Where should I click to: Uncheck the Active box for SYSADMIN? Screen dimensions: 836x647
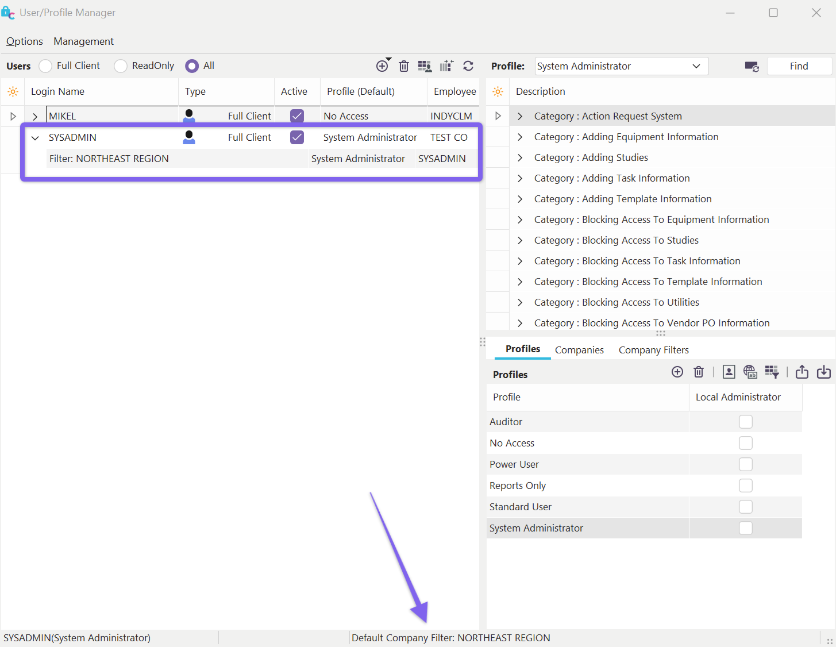click(x=297, y=137)
